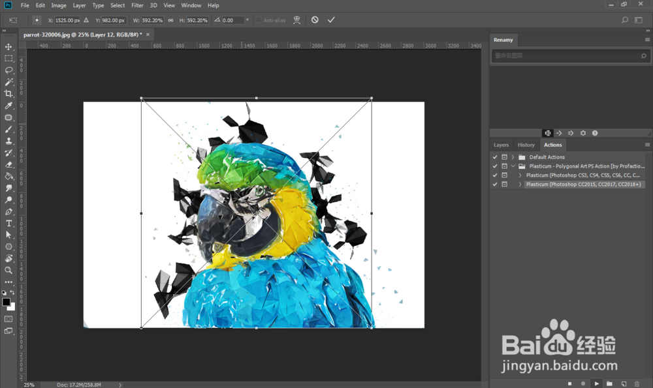Viewport: 653px width, 388px height.
Task: Toggle the W/H aspect ratio link
Action: [170, 20]
